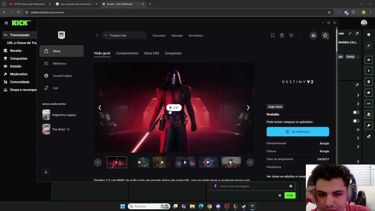375x211 pixels.
Task: Click the Pesquisar loja search field
Action: click(125, 35)
